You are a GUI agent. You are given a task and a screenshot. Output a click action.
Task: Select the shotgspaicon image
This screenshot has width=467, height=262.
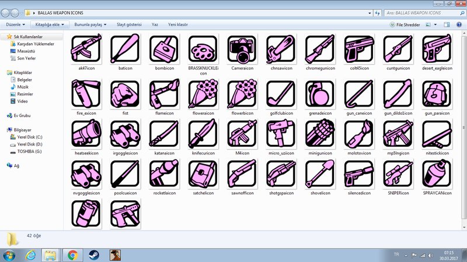[281, 174]
